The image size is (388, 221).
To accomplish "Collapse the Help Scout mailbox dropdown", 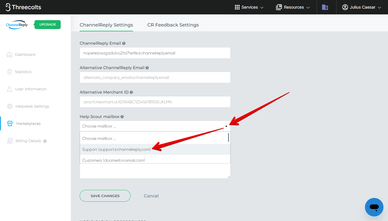I will point(226,126).
